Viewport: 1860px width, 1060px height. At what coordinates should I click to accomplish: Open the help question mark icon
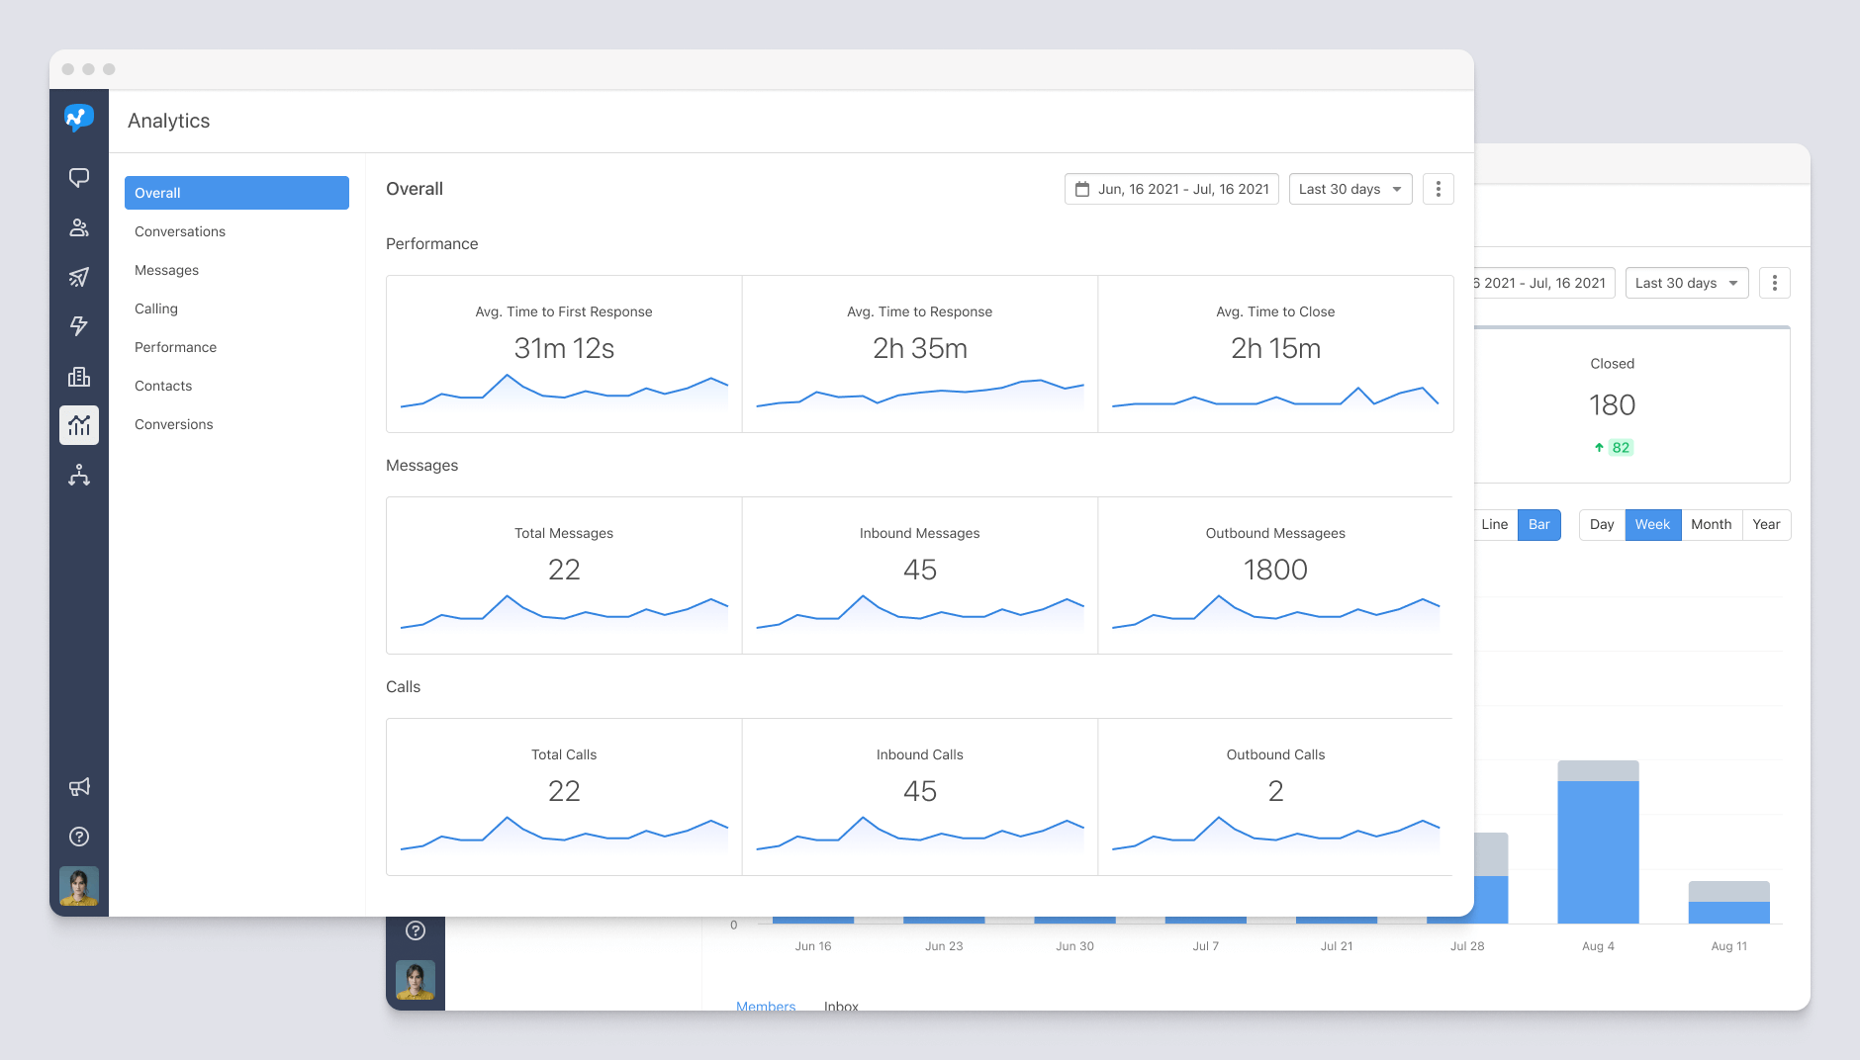(x=79, y=837)
